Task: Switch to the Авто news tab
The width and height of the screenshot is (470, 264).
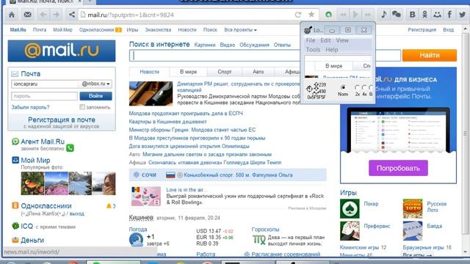Action: pyautogui.click(x=258, y=72)
